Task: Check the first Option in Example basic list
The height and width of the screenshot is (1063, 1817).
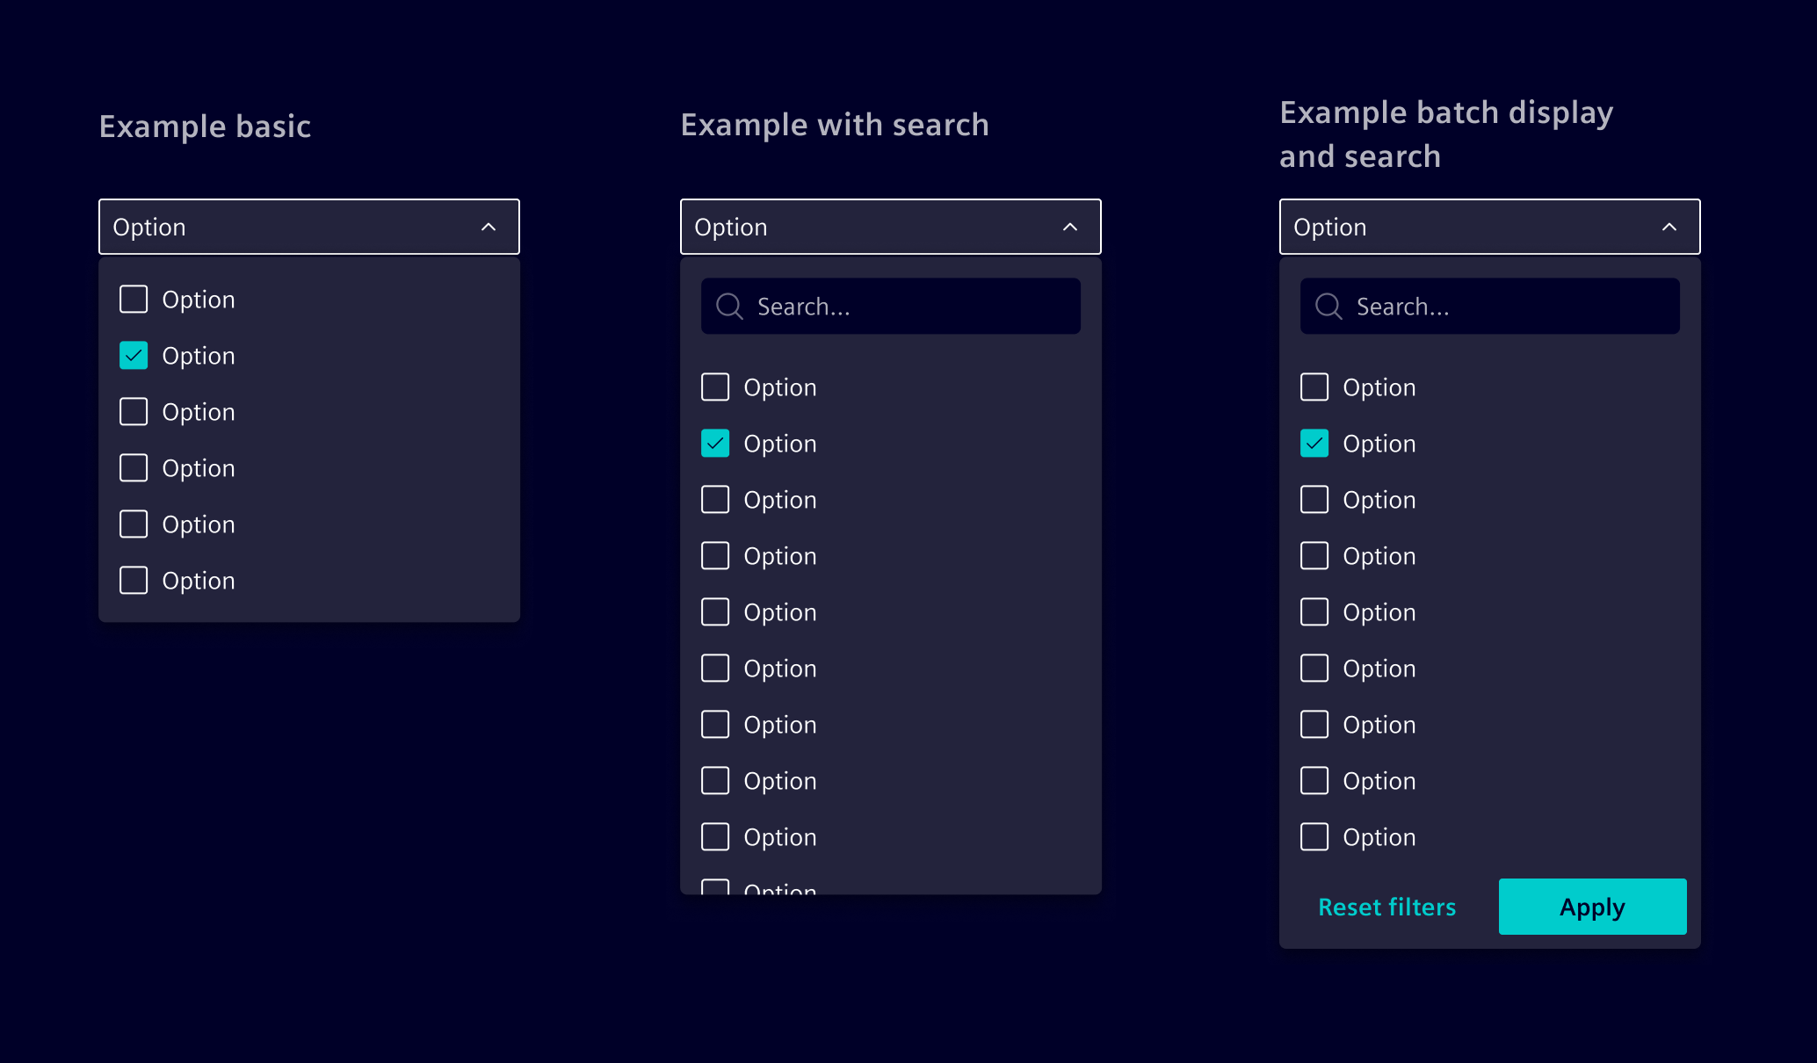Action: tap(134, 299)
